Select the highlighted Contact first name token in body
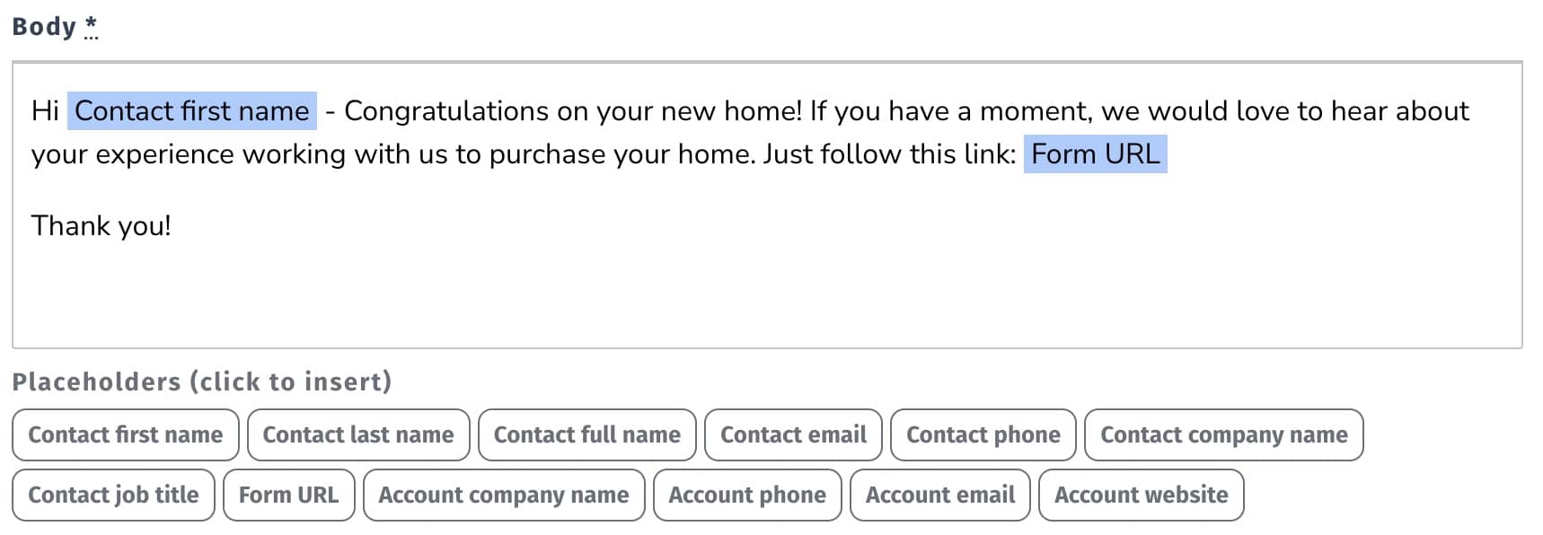The image size is (1543, 535). click(x=191, y=111)
